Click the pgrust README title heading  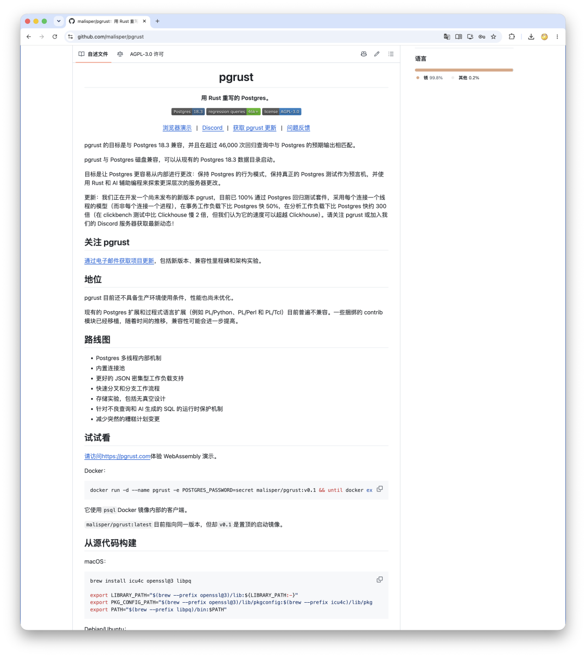(x=237, y=77)
